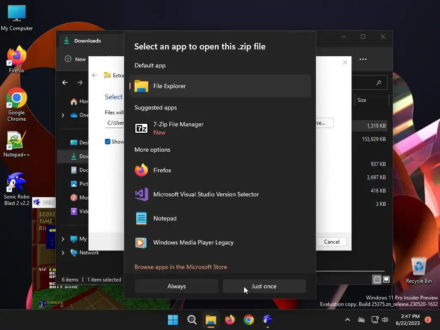Viewport: 440px width, 330px height.
Task: Open the Desktop folder in sidebar
Action: pos(79,143)
